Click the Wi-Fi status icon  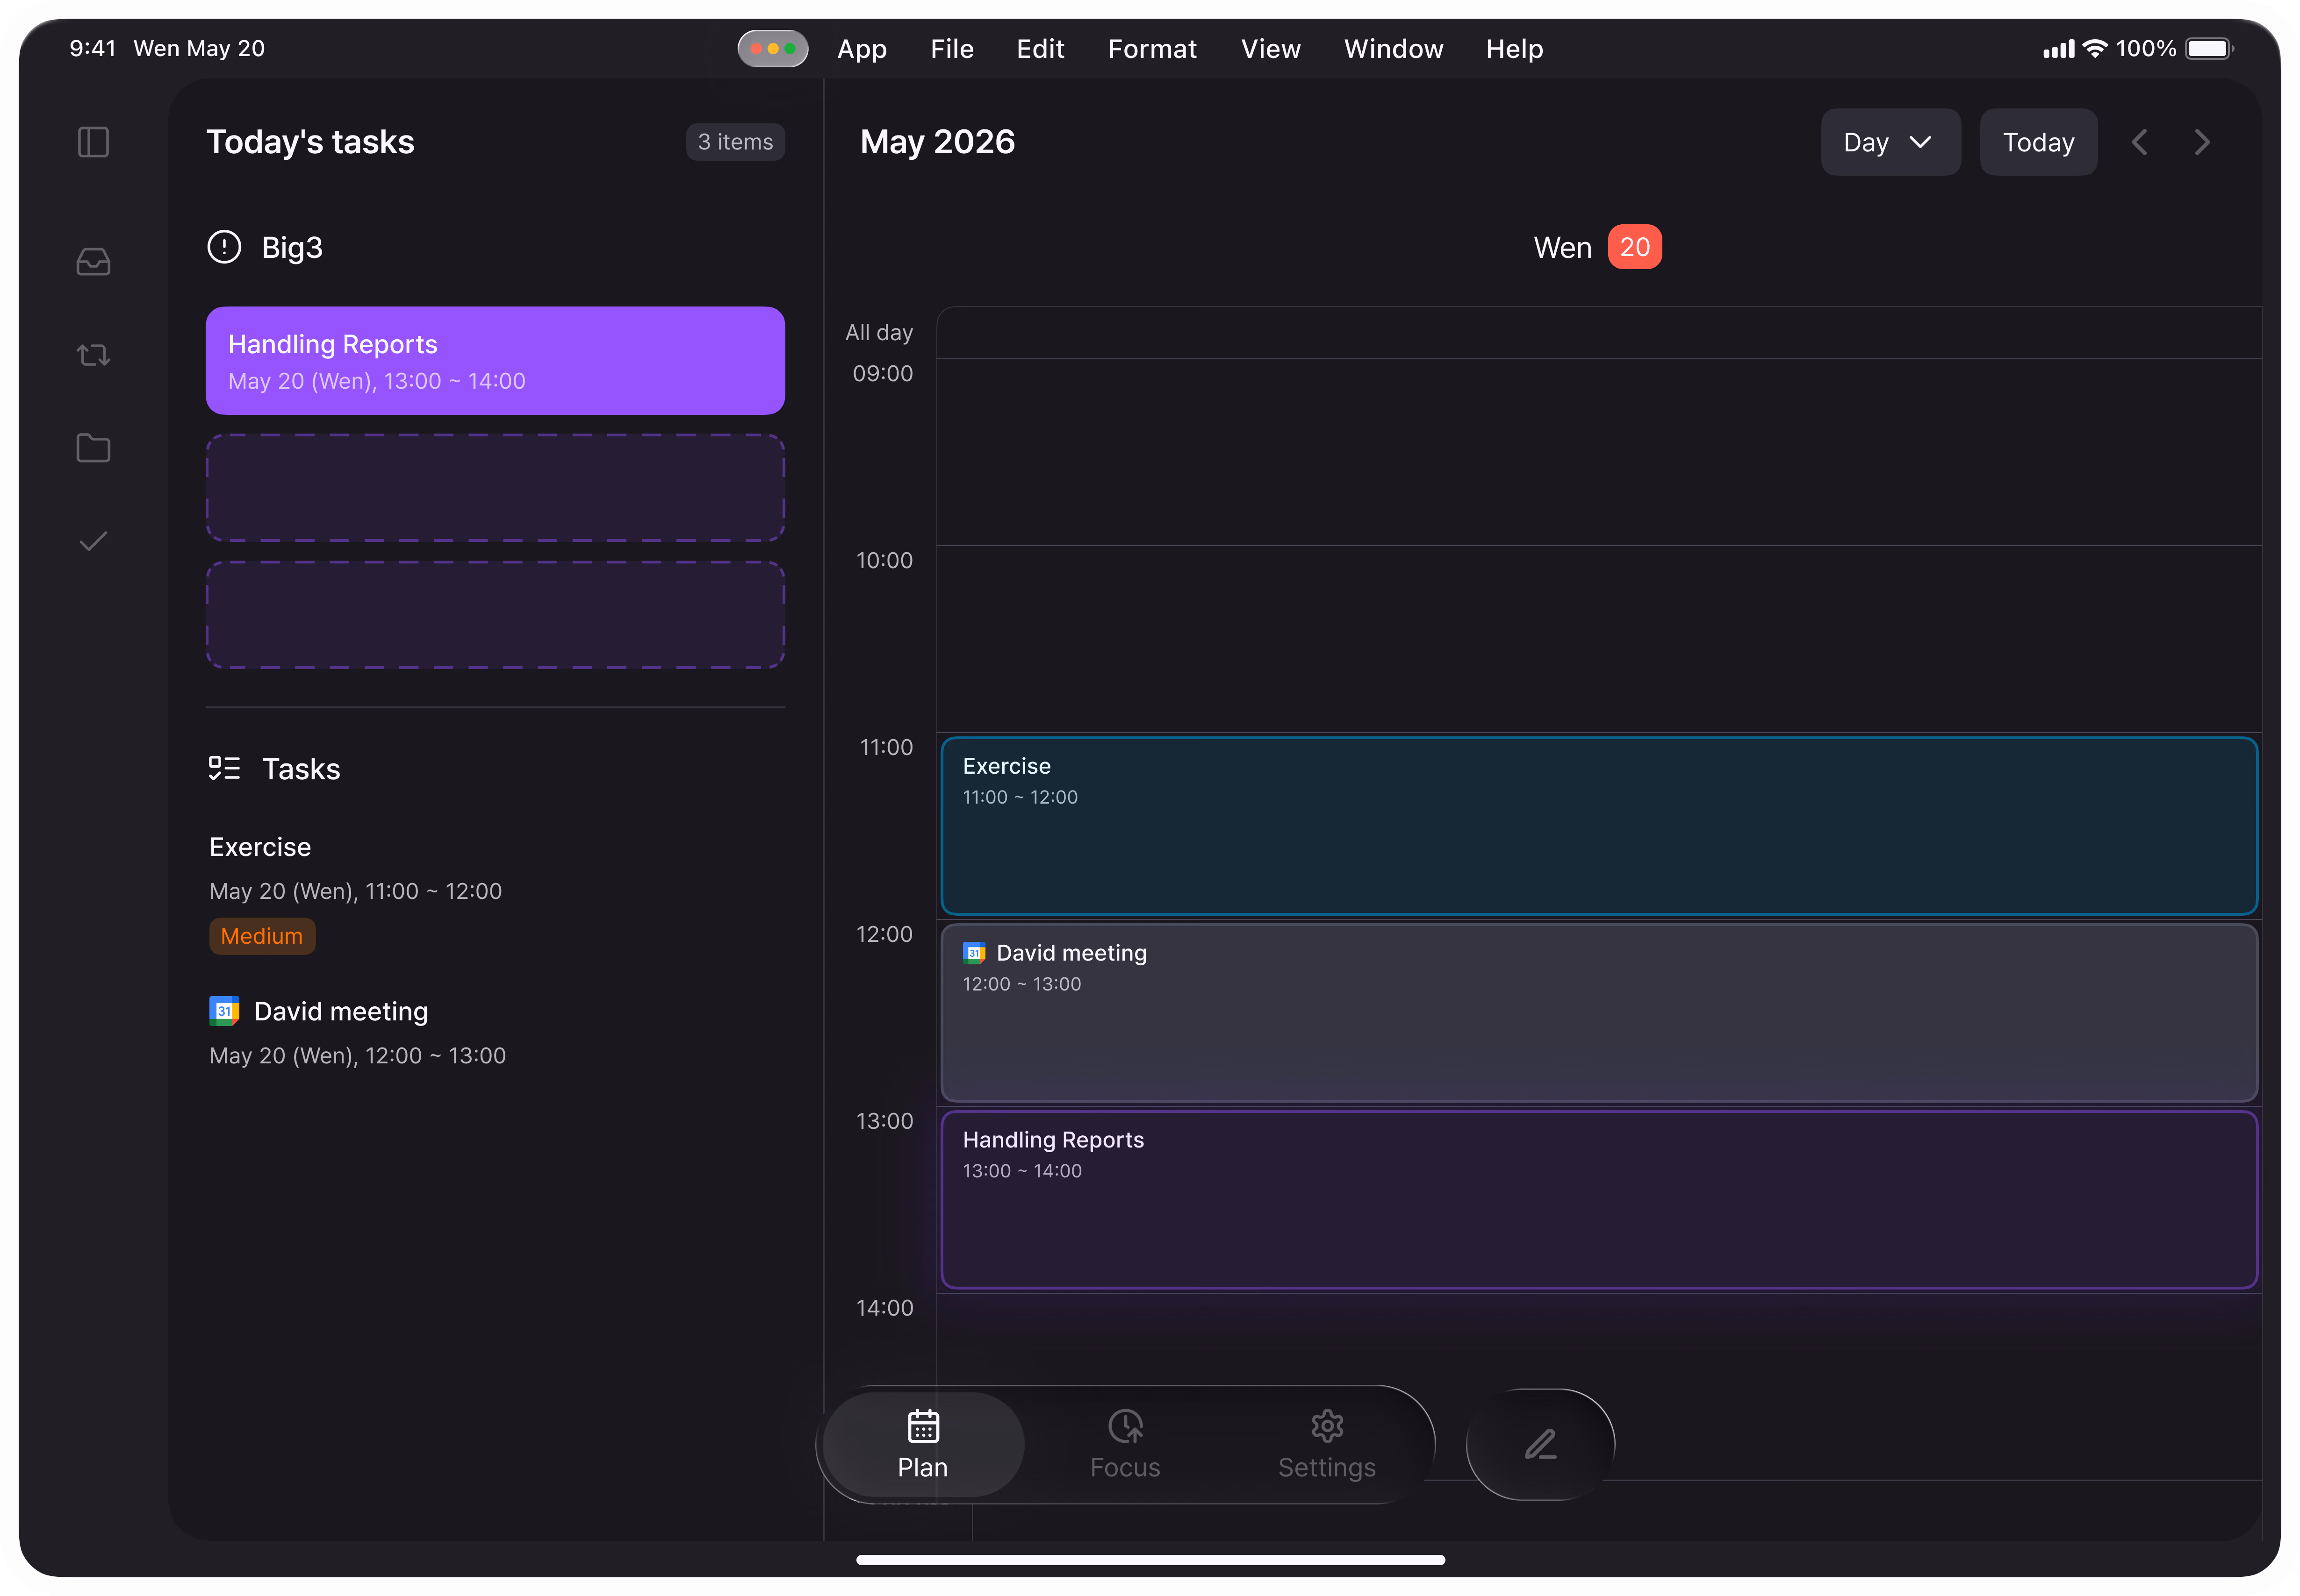coord(2095,48)
